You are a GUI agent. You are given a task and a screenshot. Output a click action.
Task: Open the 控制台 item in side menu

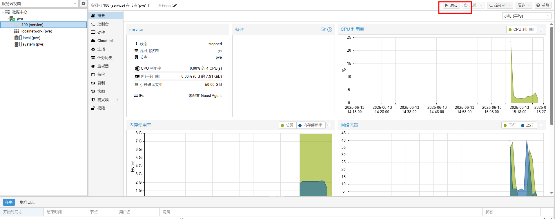coord(106,24)
